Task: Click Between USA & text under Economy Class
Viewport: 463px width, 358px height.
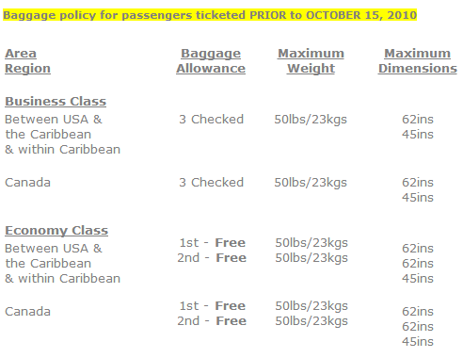Action: (54, 249)
